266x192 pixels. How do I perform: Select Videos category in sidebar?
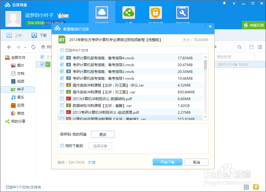(18, 82)
